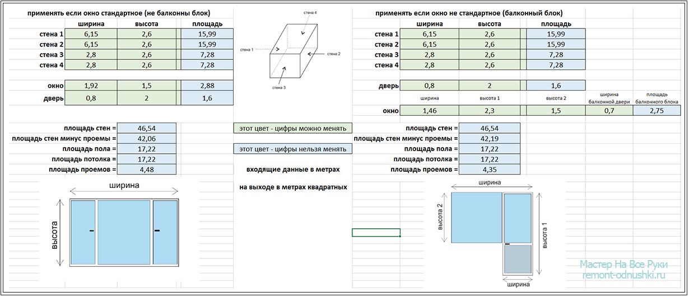Click blue legend cell 'цифры нельзя менять'

[293, 149]
